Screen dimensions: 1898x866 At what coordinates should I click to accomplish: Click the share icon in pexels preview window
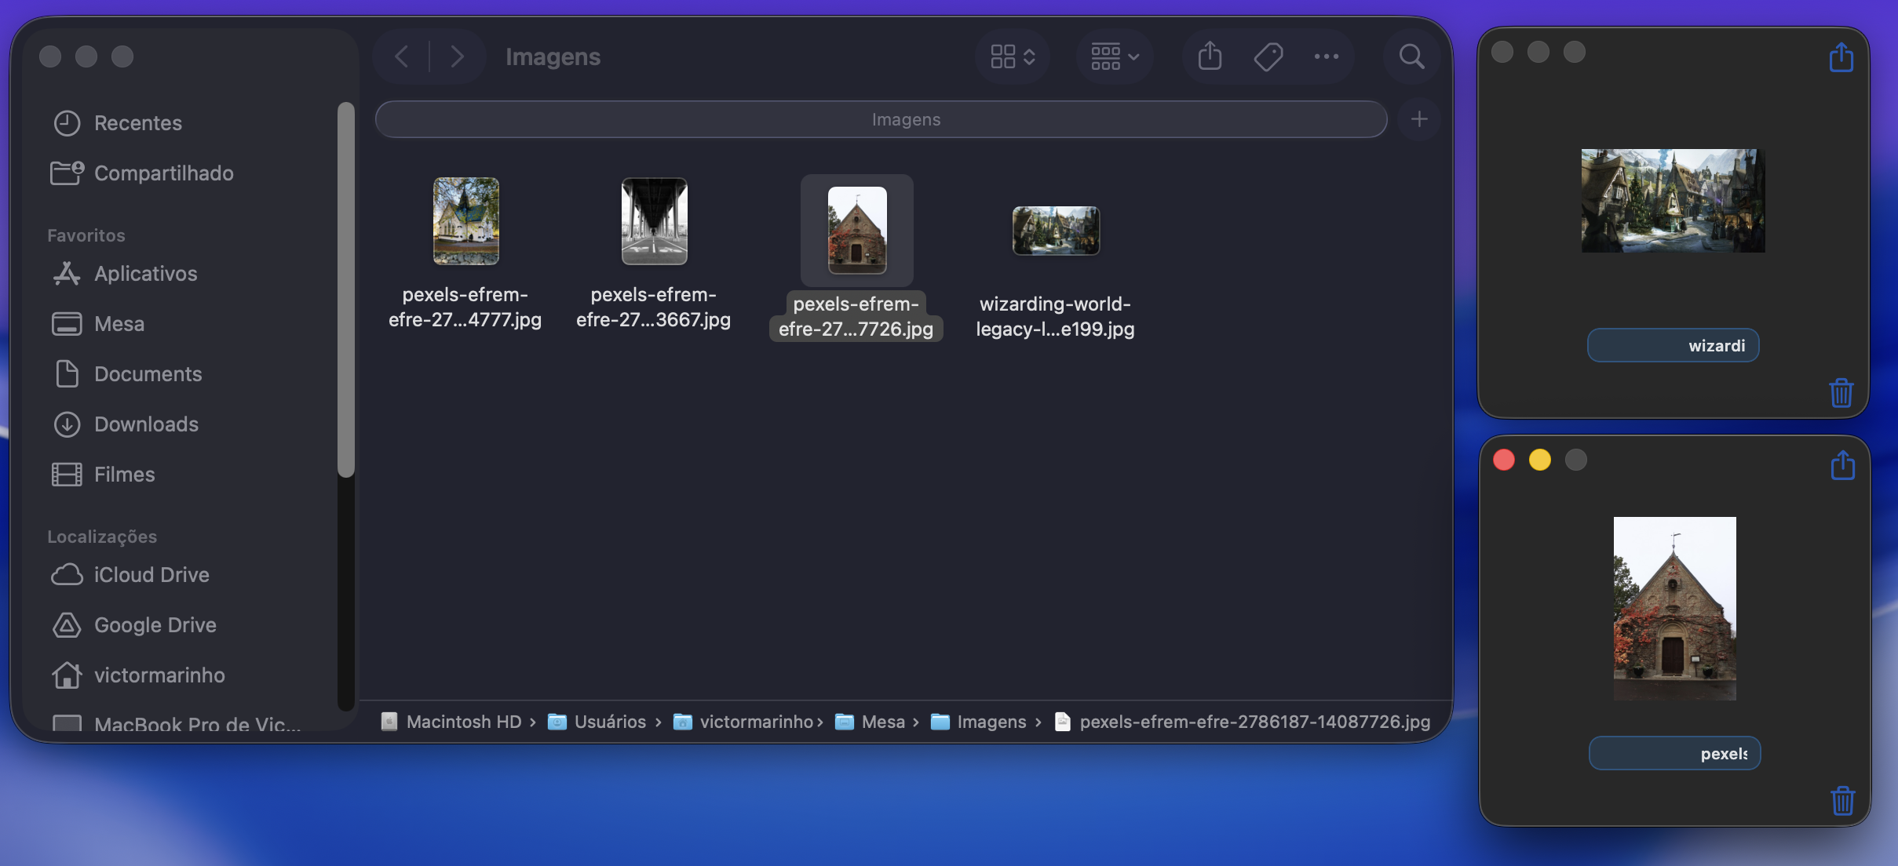pos(1842,465)
